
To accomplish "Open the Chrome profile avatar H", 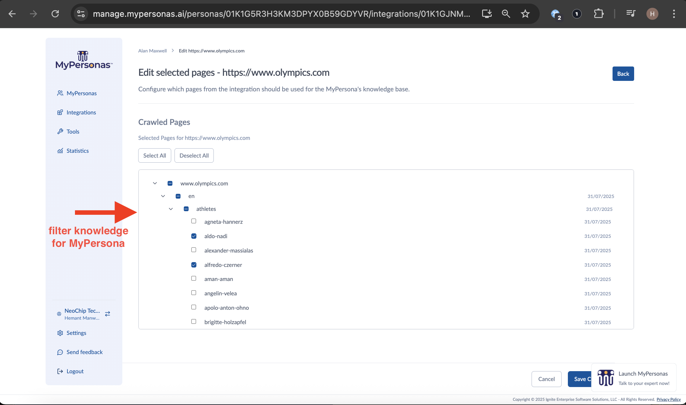I will [x=652, y=14].
